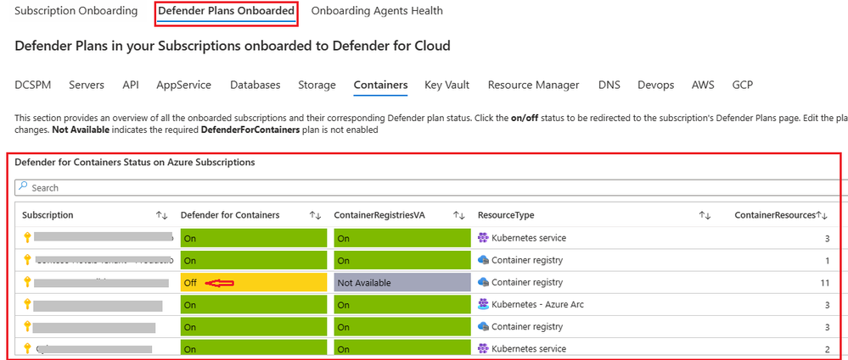Image resolution: width=848 pixels, height=360 pixels.
Task: Open the DCSPM plan tab
Action: click(x=33, y=85)
